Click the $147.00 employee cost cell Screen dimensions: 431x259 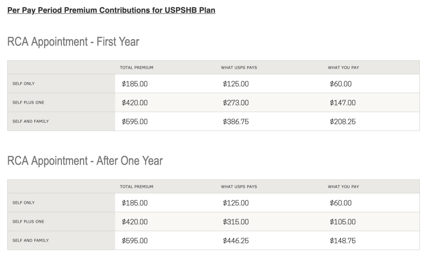click(342, 103)
